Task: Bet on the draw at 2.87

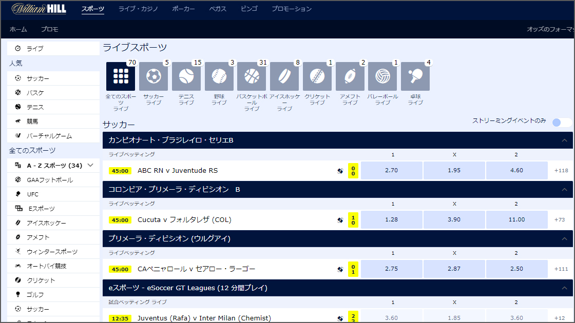Action: (x=454, y=269)
